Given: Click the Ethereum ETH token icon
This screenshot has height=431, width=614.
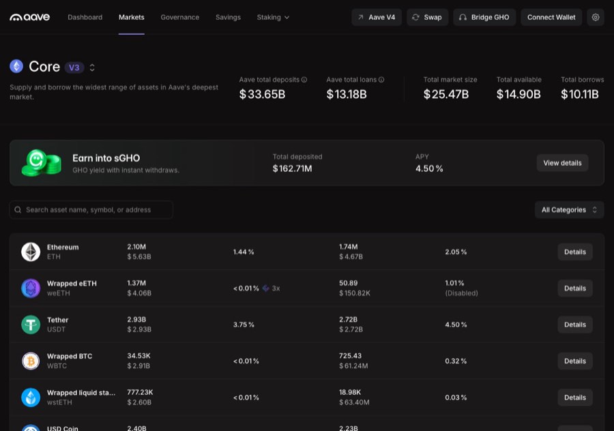Looking at the screenshot, I should (x=31, y=252).
